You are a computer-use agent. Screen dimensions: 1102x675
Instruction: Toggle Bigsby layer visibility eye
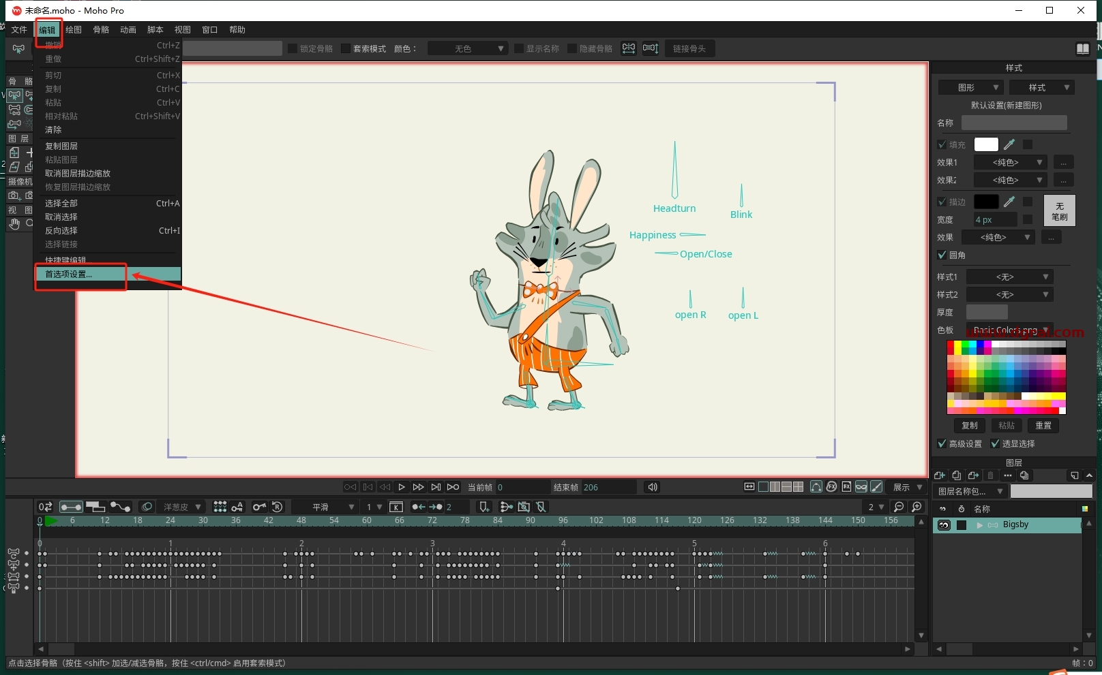pos(944,525)
